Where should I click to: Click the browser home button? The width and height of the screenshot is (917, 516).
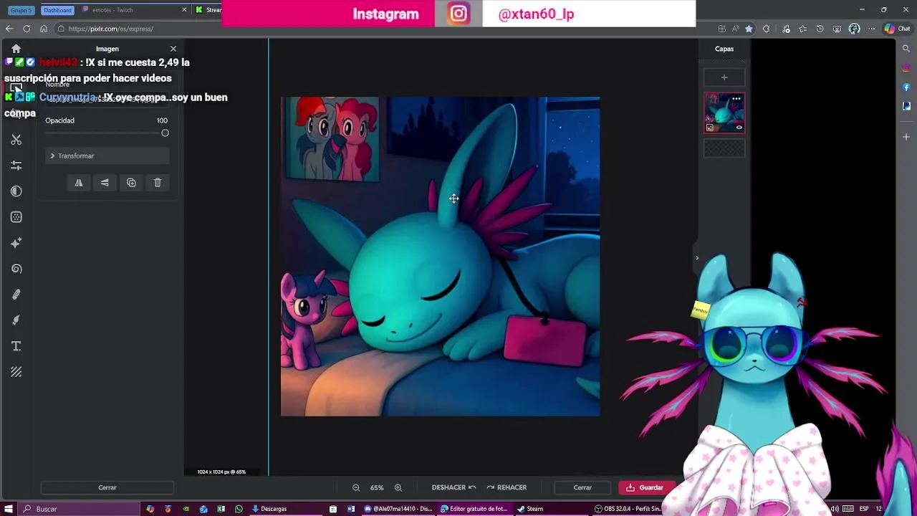[44, 29]
